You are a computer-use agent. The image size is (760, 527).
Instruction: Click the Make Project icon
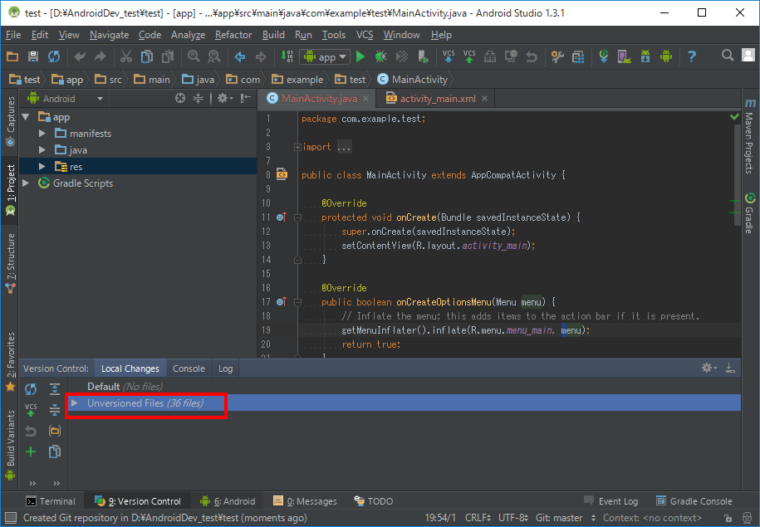coord(287,56)
